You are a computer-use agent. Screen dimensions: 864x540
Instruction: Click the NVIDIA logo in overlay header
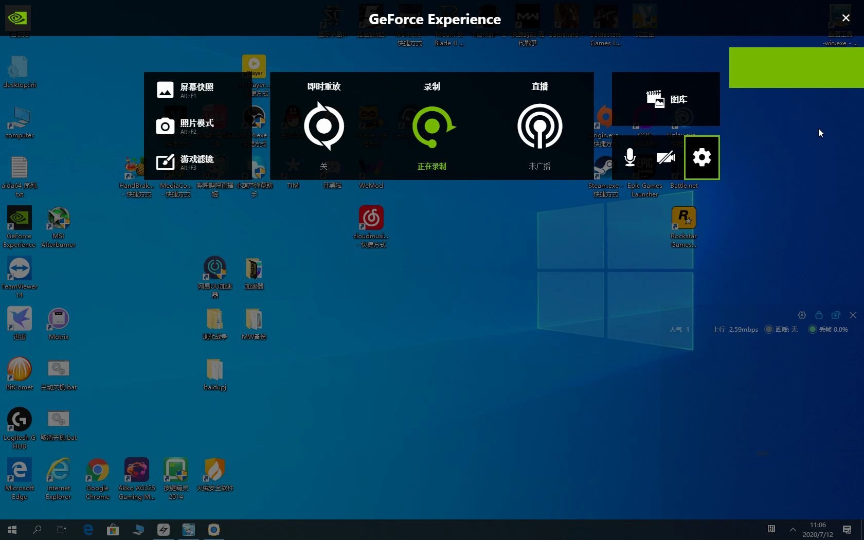click(x=17, y=18)
